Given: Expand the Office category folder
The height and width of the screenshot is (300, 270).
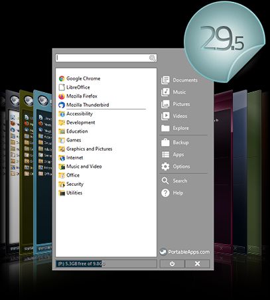Looking at the screenshot, I should pyautogui.click(x=69, y=175).
